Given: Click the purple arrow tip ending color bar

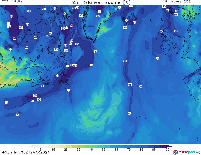Looking at the screenshot, I should pyautogui.click(x=169, y=146).
